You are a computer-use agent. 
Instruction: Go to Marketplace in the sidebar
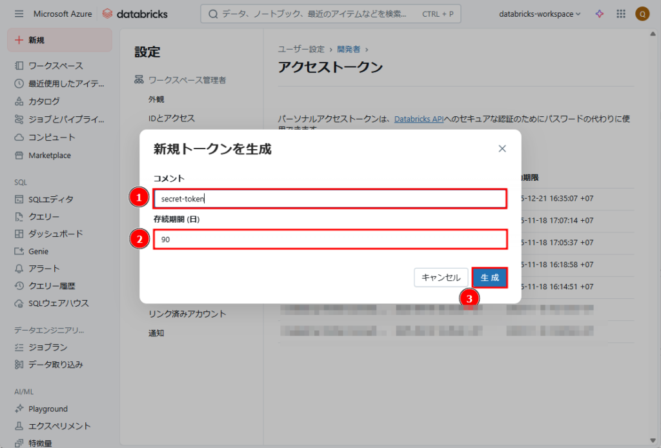pyautogui.click(x=49, y=156)
